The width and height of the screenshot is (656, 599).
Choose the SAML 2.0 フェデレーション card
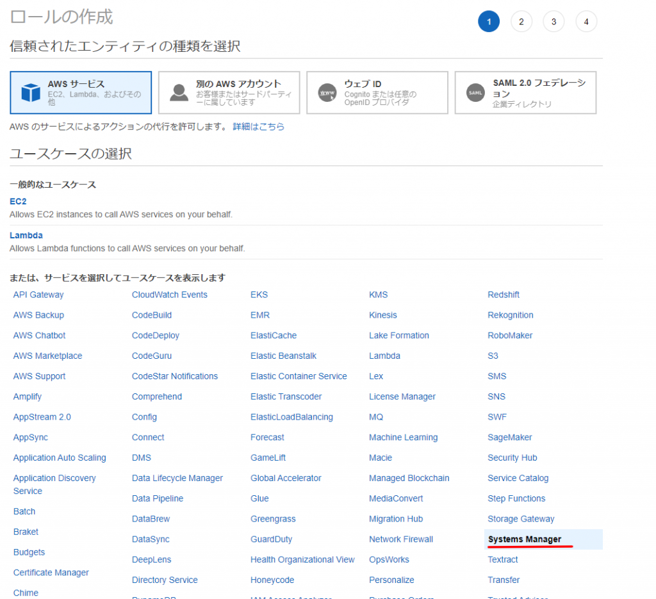pos(525,92)
